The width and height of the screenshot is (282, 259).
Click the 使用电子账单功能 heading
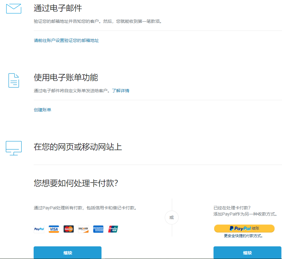coord(66,77)
